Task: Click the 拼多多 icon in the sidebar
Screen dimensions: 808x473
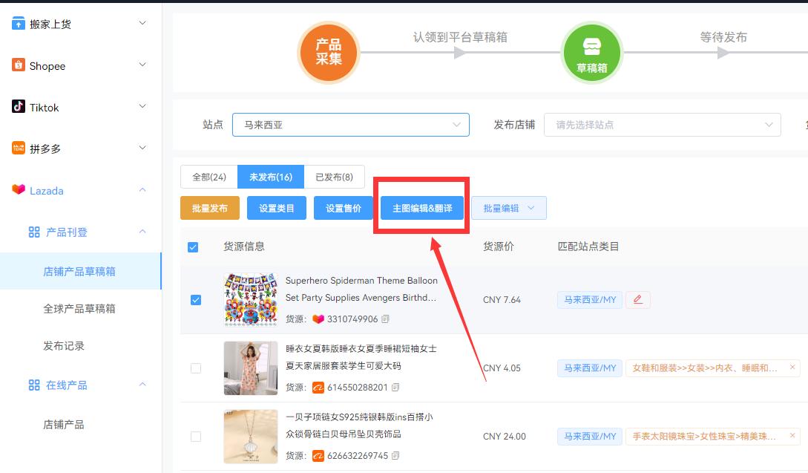Action: click(18, 149)
